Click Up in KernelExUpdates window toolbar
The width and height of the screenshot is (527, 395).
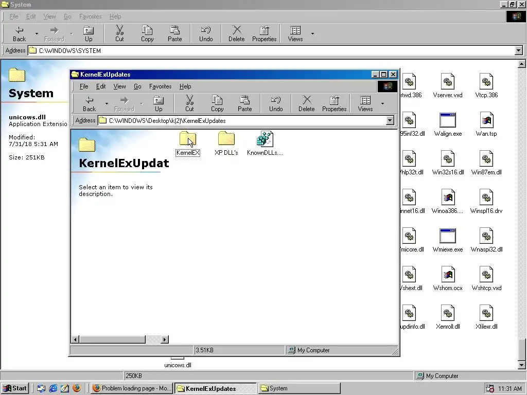[x=159, y=104]
